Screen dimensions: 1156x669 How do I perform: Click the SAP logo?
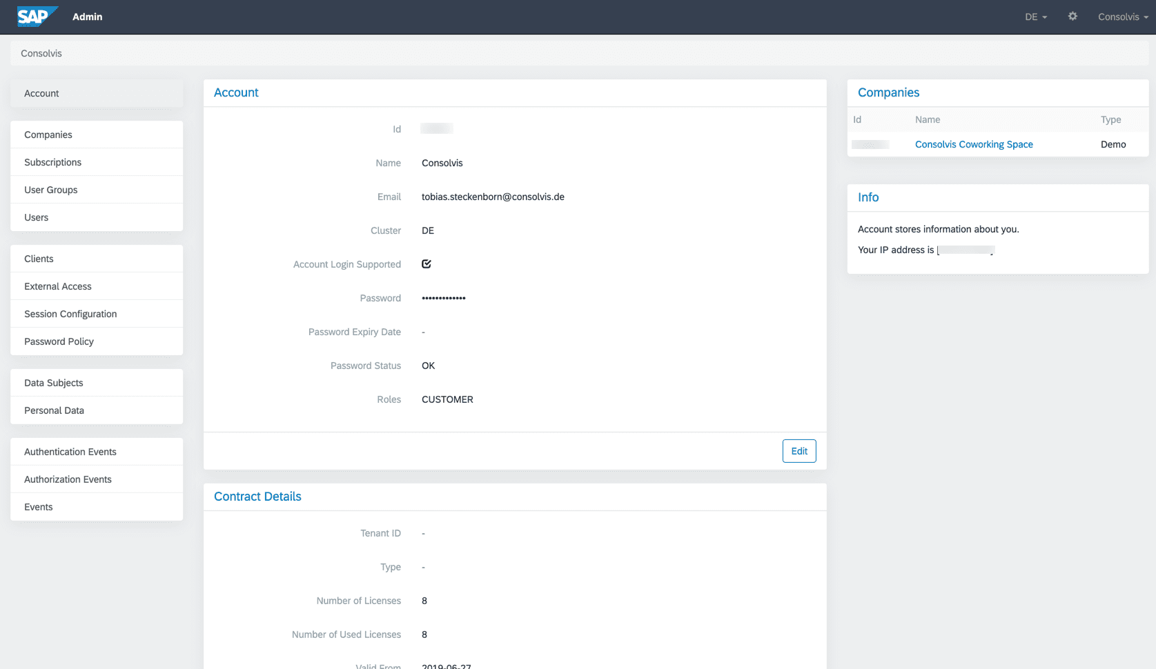coord(37,17)
